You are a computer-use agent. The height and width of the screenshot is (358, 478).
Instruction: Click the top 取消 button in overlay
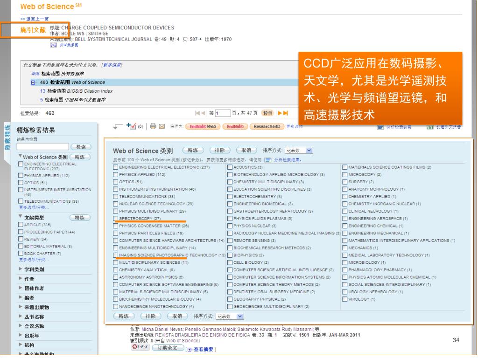(x=246, y=150)
